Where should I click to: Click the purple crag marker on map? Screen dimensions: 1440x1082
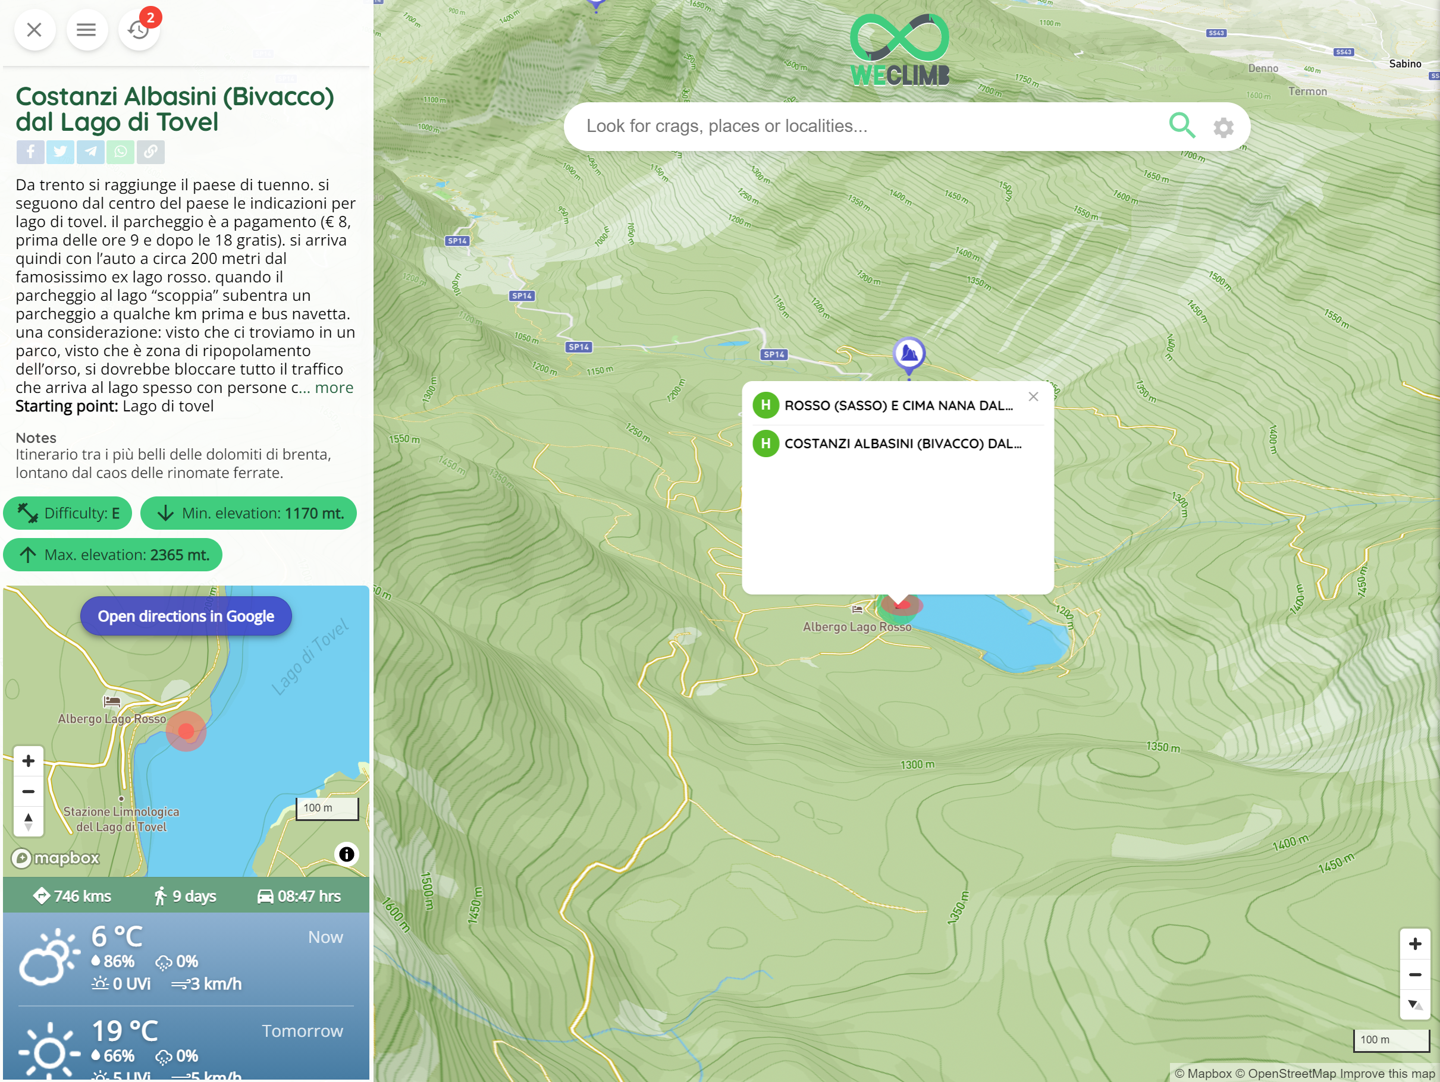click(x=909, y=354)
